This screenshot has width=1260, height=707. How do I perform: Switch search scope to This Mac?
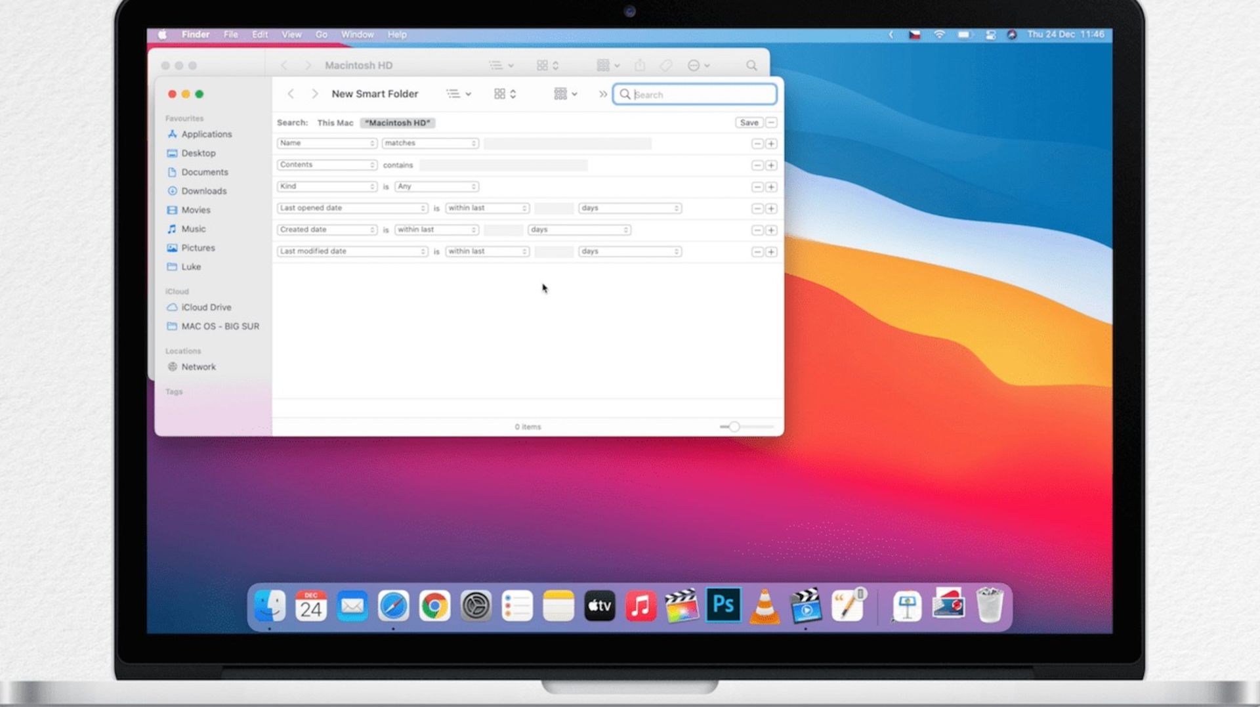335,123
